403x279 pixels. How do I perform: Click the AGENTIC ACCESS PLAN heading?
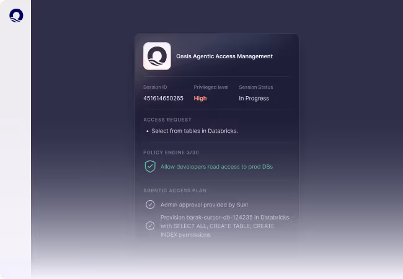pyautogui.click(x=175, y=190)
